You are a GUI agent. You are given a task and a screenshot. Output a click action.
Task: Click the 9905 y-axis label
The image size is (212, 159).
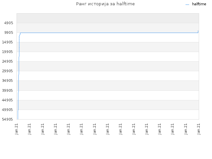9,32
